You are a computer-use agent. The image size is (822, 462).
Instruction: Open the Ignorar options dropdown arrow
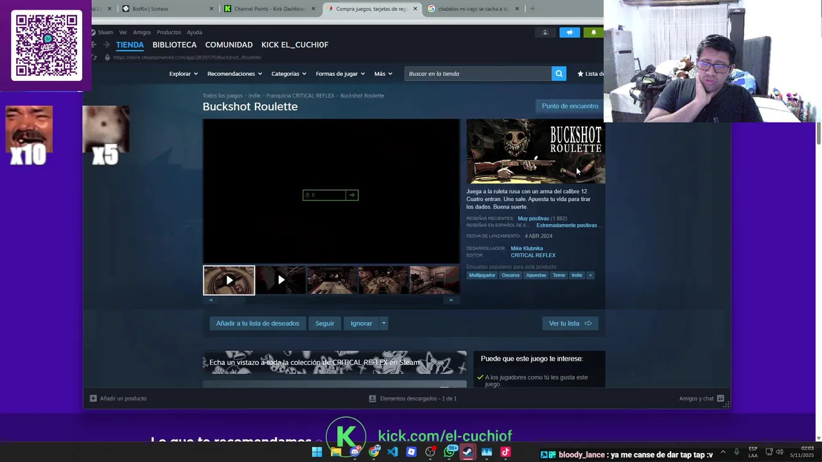[383, 323]
